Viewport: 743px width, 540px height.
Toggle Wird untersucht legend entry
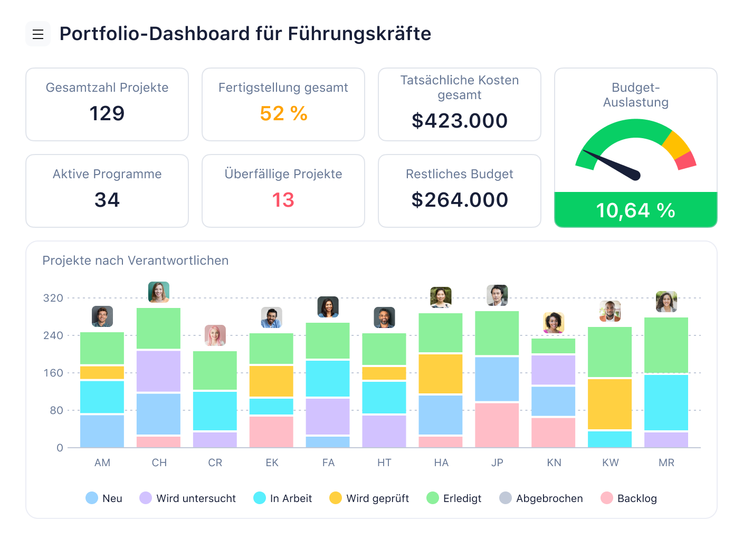click(x=188, y=498)
